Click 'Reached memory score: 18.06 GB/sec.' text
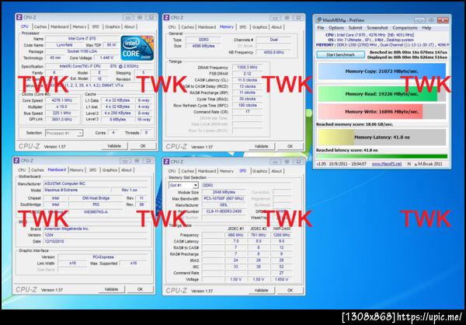466x325 pixels. tap(354, 124)
